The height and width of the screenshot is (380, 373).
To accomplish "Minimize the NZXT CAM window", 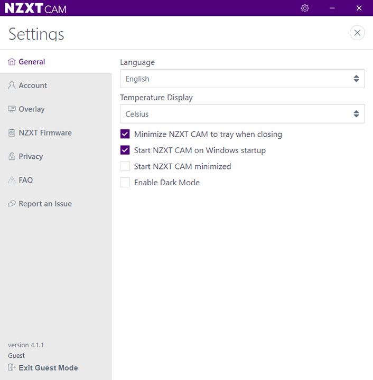I will 332,8.
